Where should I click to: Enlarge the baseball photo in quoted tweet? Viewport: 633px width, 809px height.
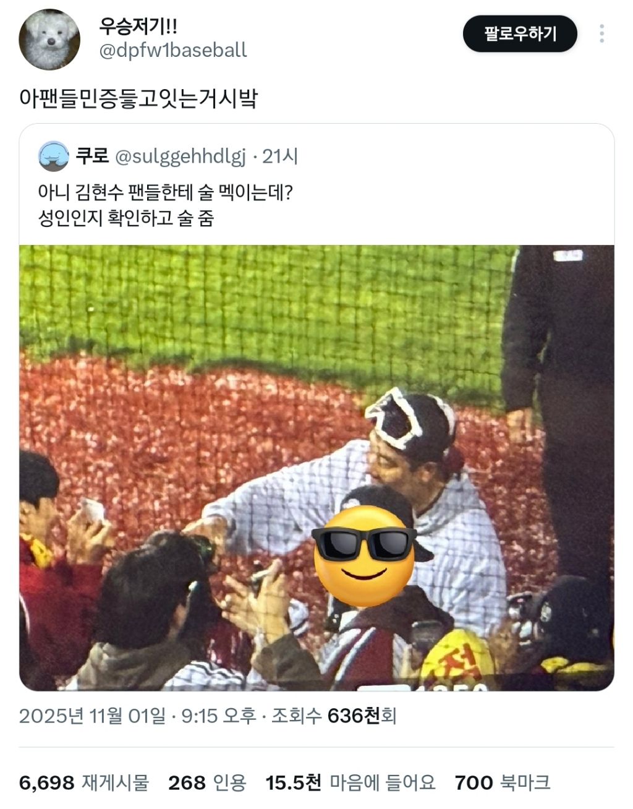(316, 468)
